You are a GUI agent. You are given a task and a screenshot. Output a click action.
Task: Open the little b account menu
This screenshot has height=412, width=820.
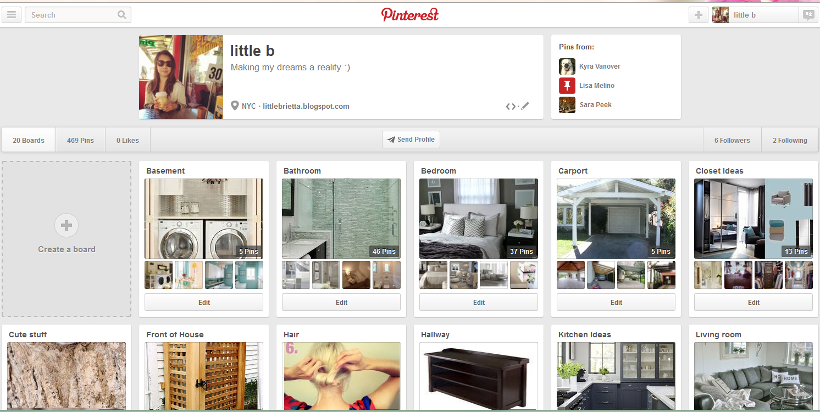755,15
